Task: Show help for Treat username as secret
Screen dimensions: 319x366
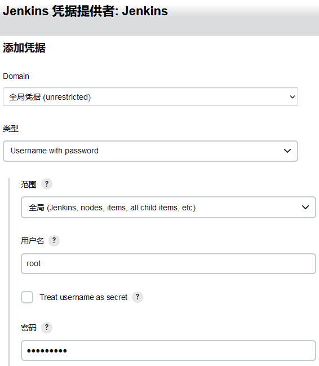Action: point(138,297)
